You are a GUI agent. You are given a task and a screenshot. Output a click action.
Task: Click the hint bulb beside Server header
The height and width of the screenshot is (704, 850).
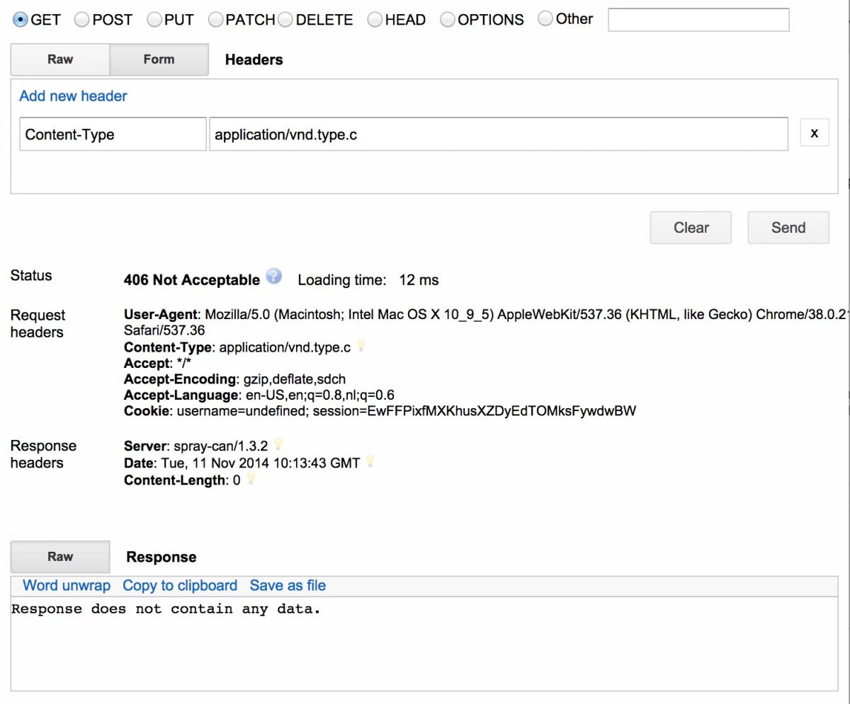tap(278, 444)
